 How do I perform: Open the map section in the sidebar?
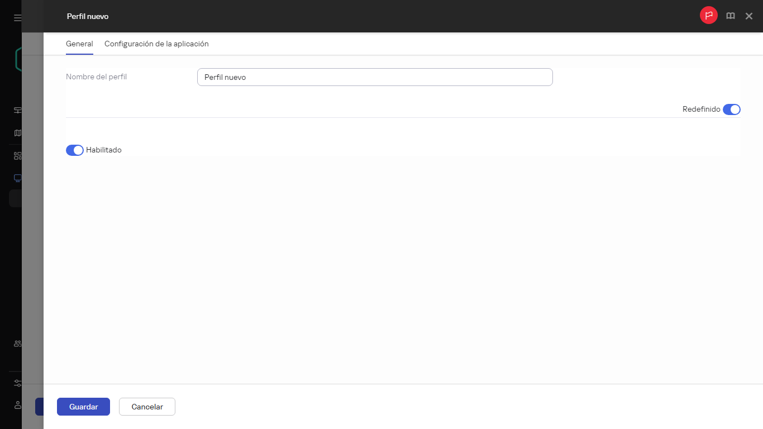(16, 133)
